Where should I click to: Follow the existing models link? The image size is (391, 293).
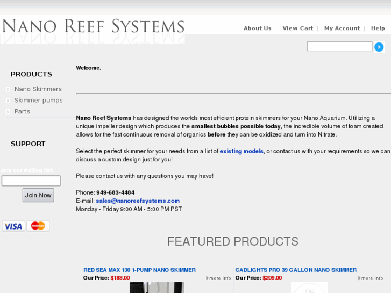click(x=241, y=151)
